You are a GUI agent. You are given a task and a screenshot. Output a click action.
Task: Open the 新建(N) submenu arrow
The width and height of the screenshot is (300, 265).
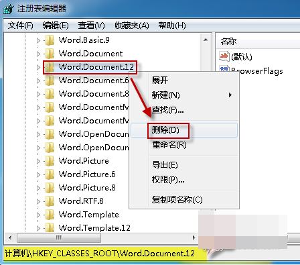(x=230, y=95)
